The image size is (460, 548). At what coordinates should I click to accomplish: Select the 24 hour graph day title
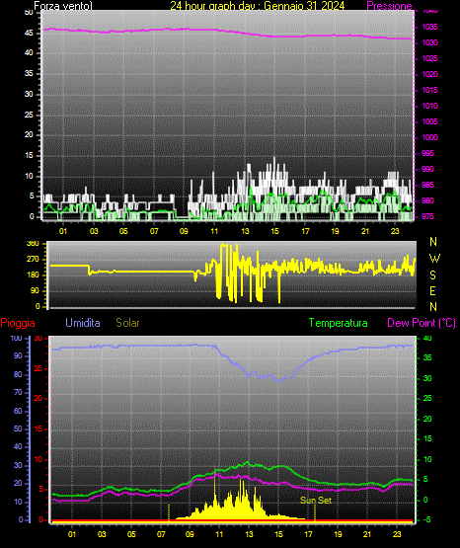pos(258,6)
